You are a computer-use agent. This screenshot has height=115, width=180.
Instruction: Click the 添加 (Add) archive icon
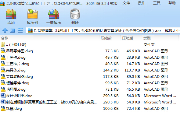[11, 14]
